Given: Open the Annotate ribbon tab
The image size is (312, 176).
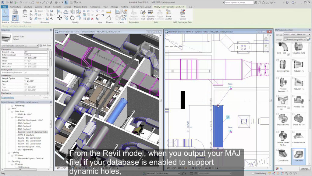Looking at the screenshot, I should (x=57, y=7).
